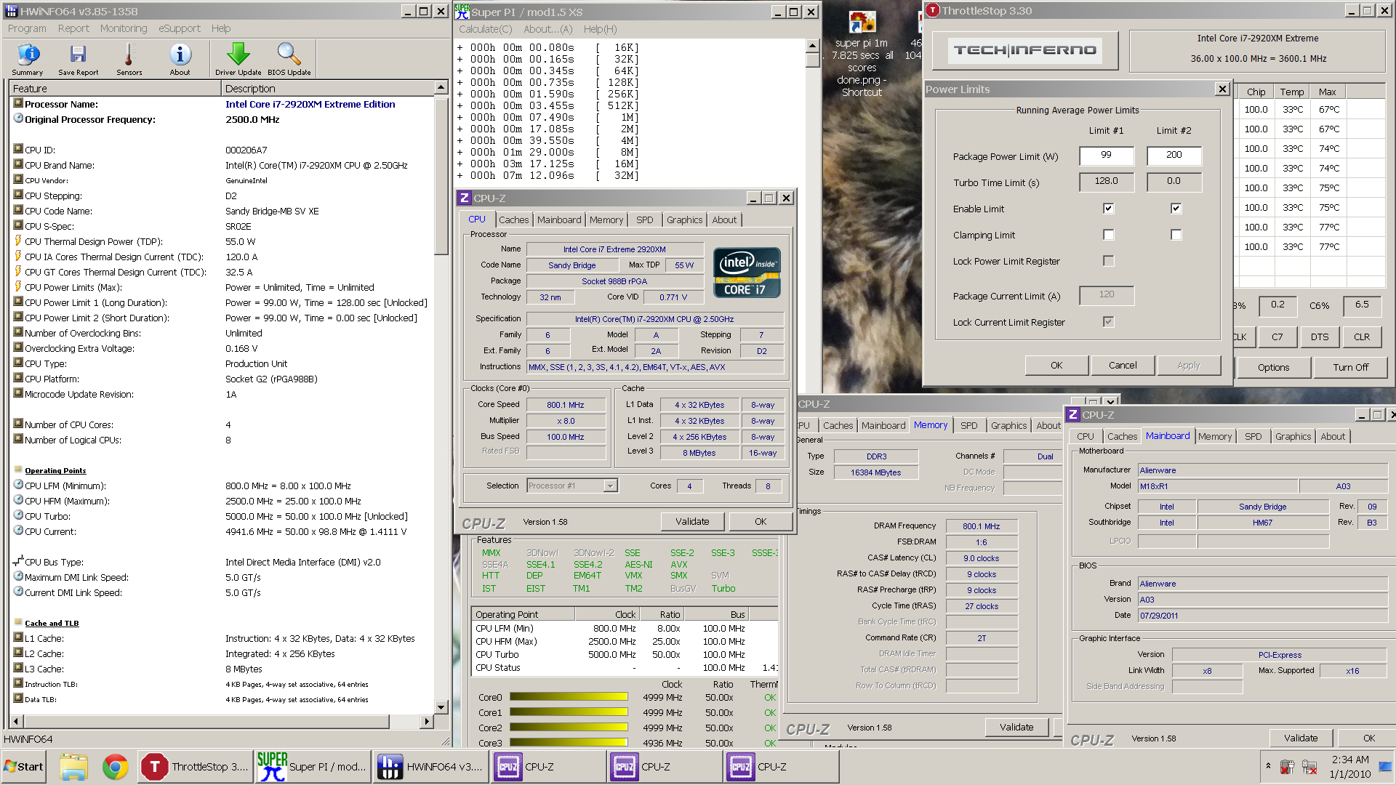1396x785 pixels.
Task: Open the Monitoring menu in HWiNFO64
Action: (124, 28)
